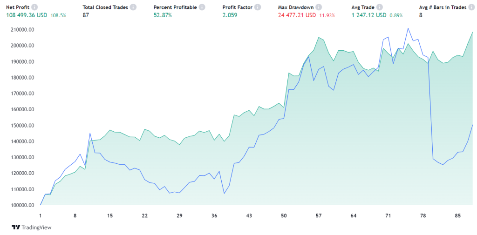
Task: Click the 11.93% drawdown percentage
Action: tap(327, 15)
